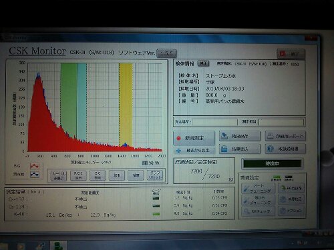The height and width of the screenshot is (250, 334).
Task: Click the ROI display button
Action: click(78, 175)
